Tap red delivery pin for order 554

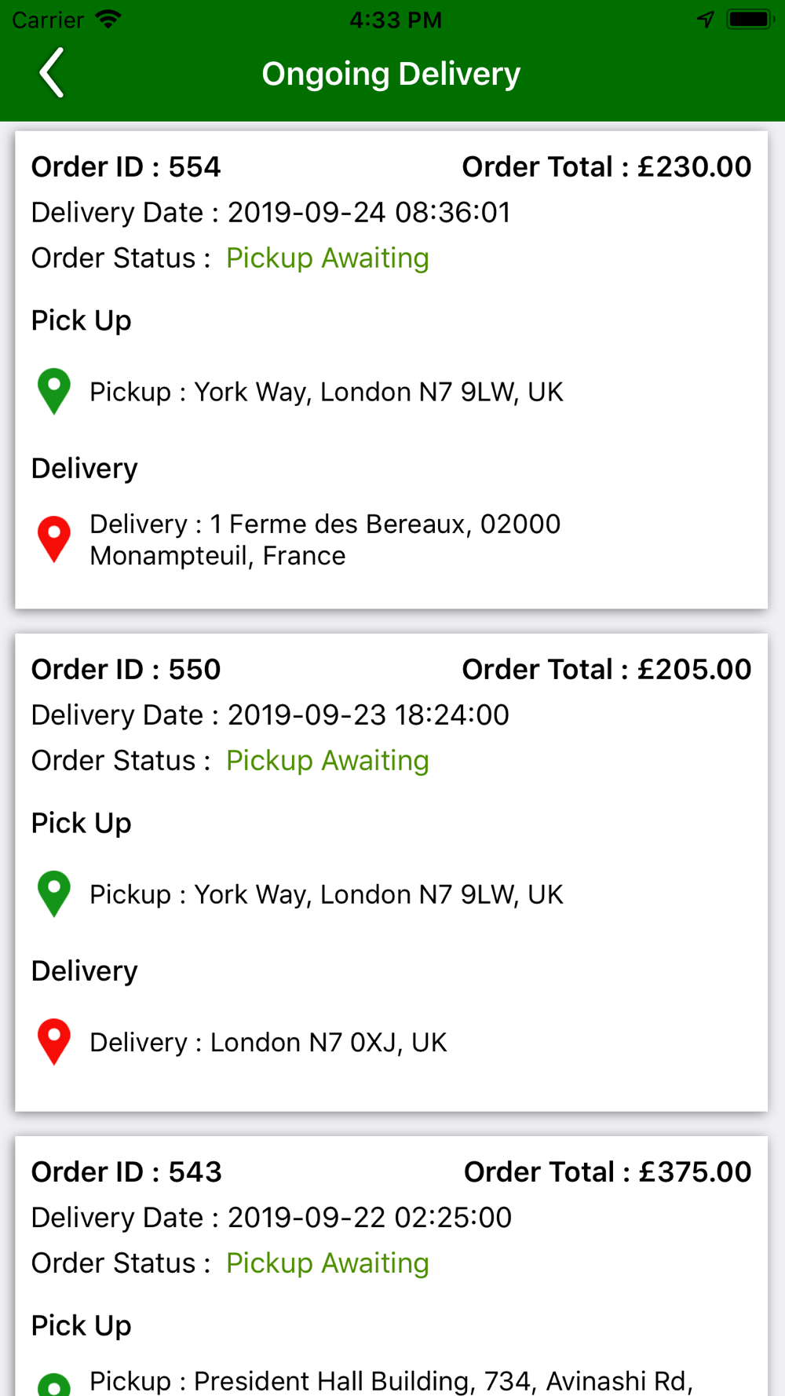54,539
